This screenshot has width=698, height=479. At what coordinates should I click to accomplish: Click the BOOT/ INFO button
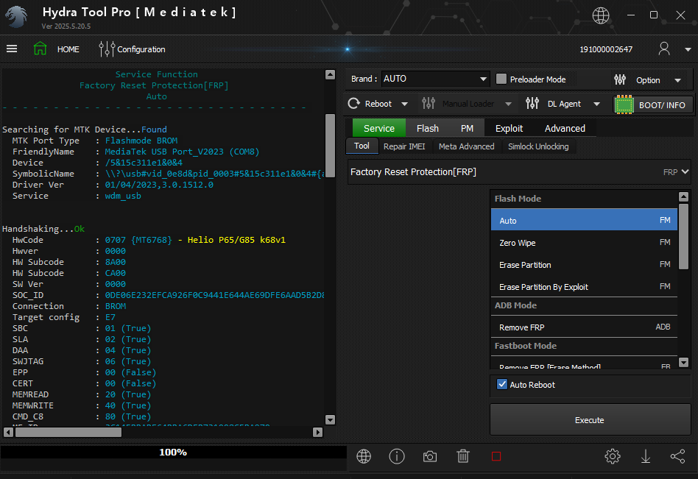[653, 104]
